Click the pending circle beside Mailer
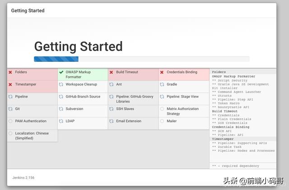Screen dimensions: 289x190 [x=162, y=121]
